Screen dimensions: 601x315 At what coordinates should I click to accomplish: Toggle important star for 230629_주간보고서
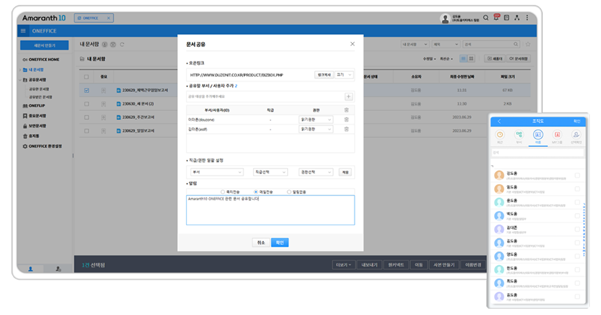[103, 118]
